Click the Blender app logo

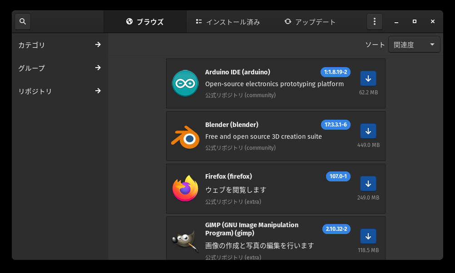pyautogui.click(x=185, y=137)
